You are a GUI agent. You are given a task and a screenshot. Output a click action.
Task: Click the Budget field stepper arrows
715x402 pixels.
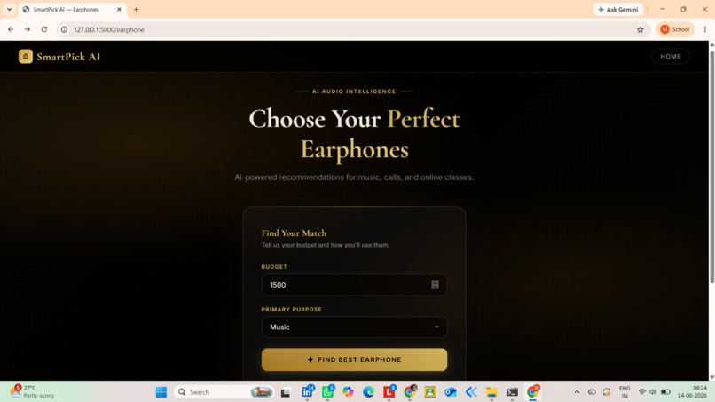pyautogui.click(x=435, y=285)
